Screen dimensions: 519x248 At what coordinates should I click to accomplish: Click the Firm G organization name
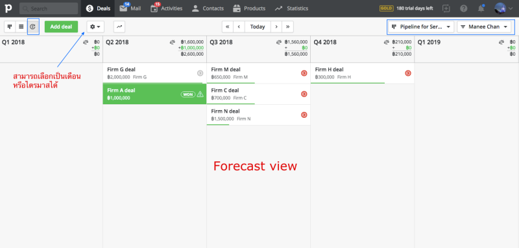(x=139, y=77)
